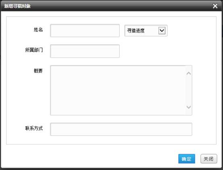Click the up arrow of the 概要 scrollbar
Image resolution: width=223 pixels, height=170 pixels.
pyautogui.click(x=189, y=73)
